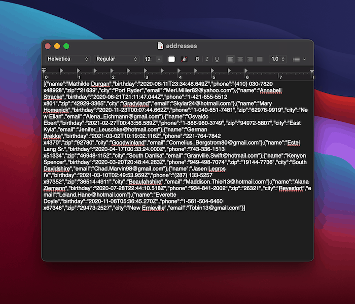Viewport: 355px width, 304px height.
Task: Click the addresses window title
Action: [182, 46]
